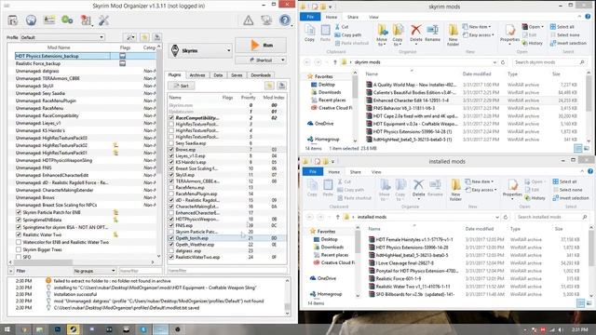Open the Profiles configuration icon in Mod Organizer
596x335 pixels.
click(x=49, y=20)
